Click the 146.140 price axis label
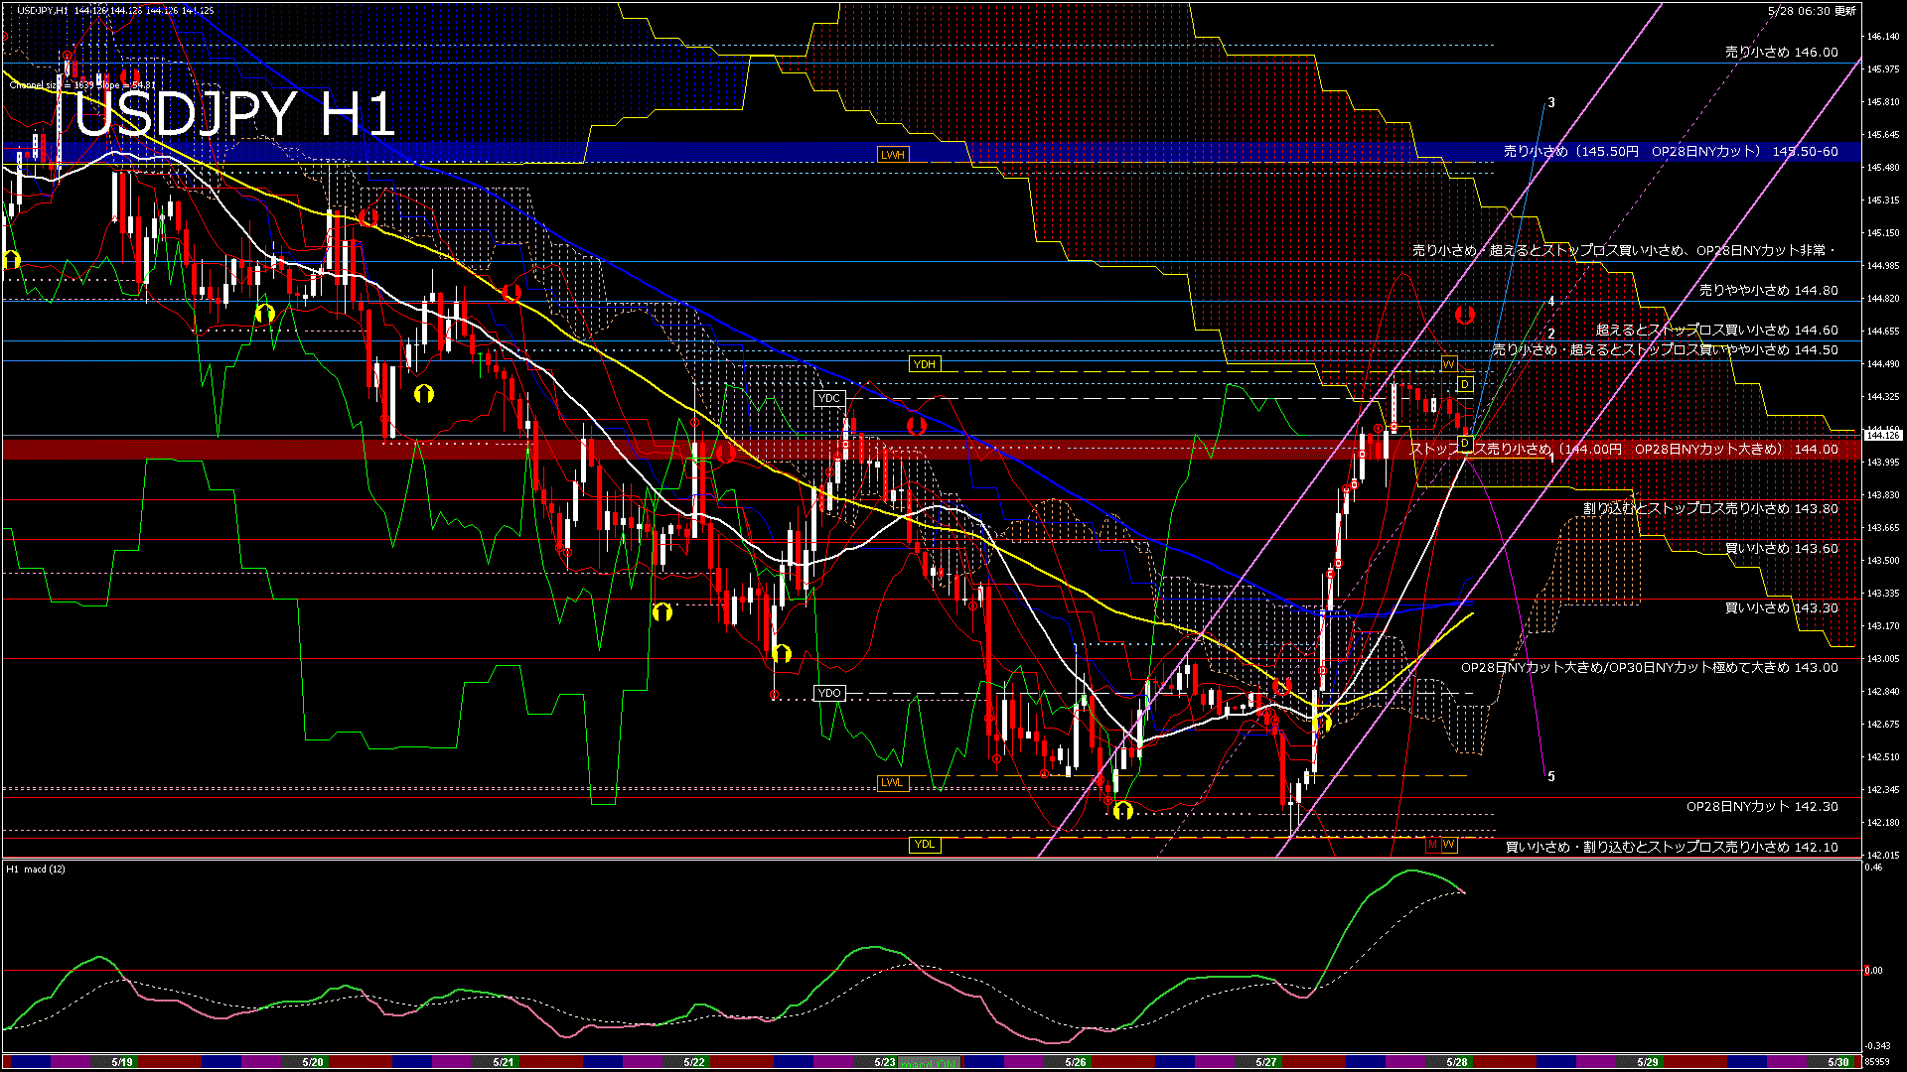 [x=1883, y=37]
